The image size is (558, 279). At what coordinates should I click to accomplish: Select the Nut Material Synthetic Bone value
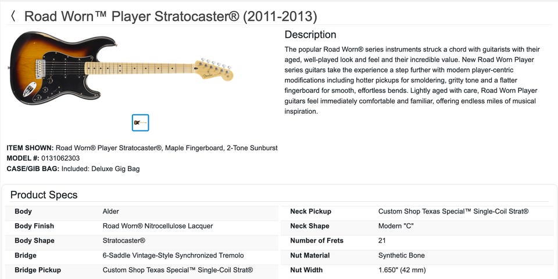[x=401, y=255]
